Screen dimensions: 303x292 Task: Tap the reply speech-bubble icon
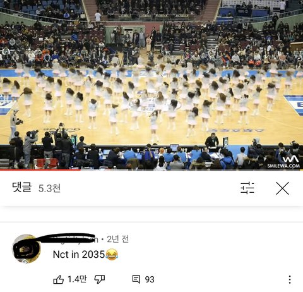136,279
